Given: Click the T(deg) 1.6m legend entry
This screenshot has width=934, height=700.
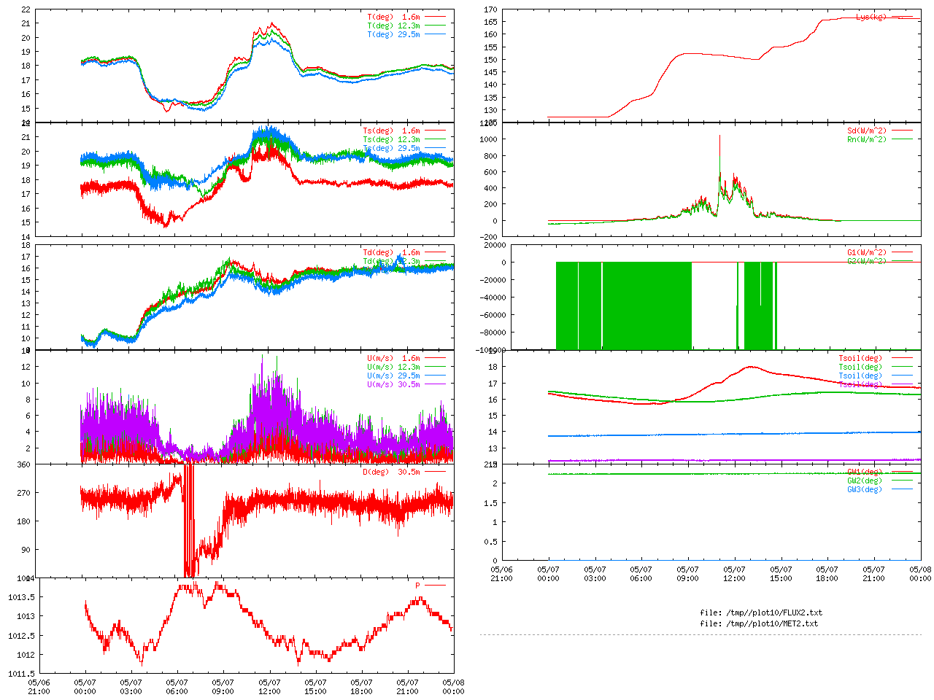Looking at the screenshot, I should [393, 17].
